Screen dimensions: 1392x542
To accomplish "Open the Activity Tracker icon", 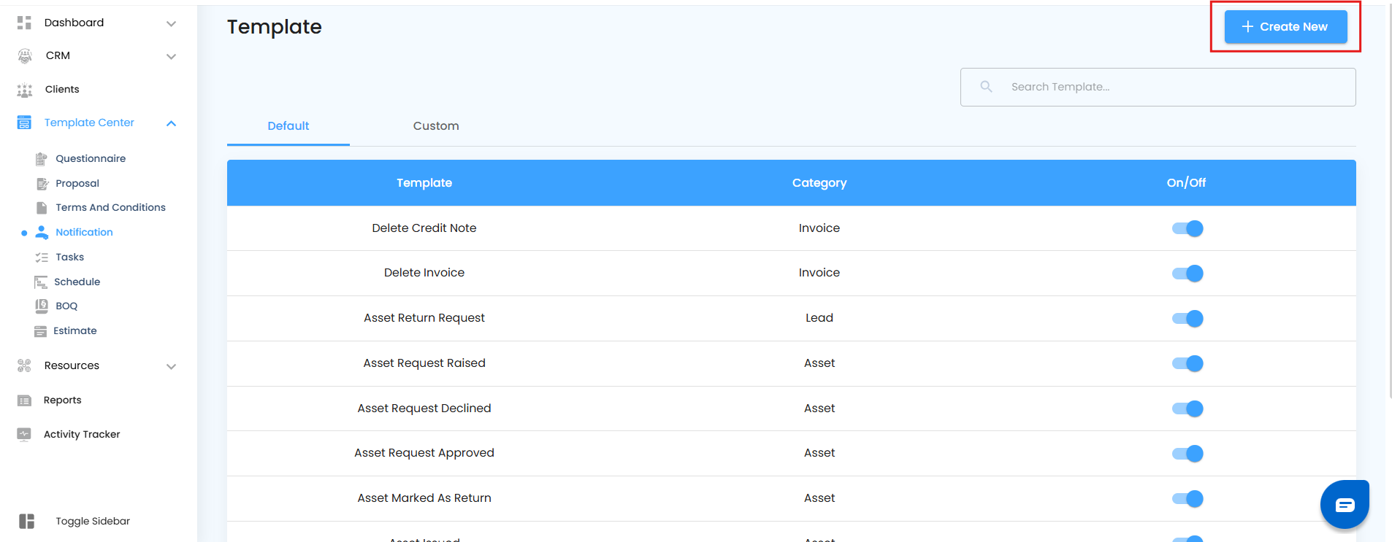I will coord(24,434).
